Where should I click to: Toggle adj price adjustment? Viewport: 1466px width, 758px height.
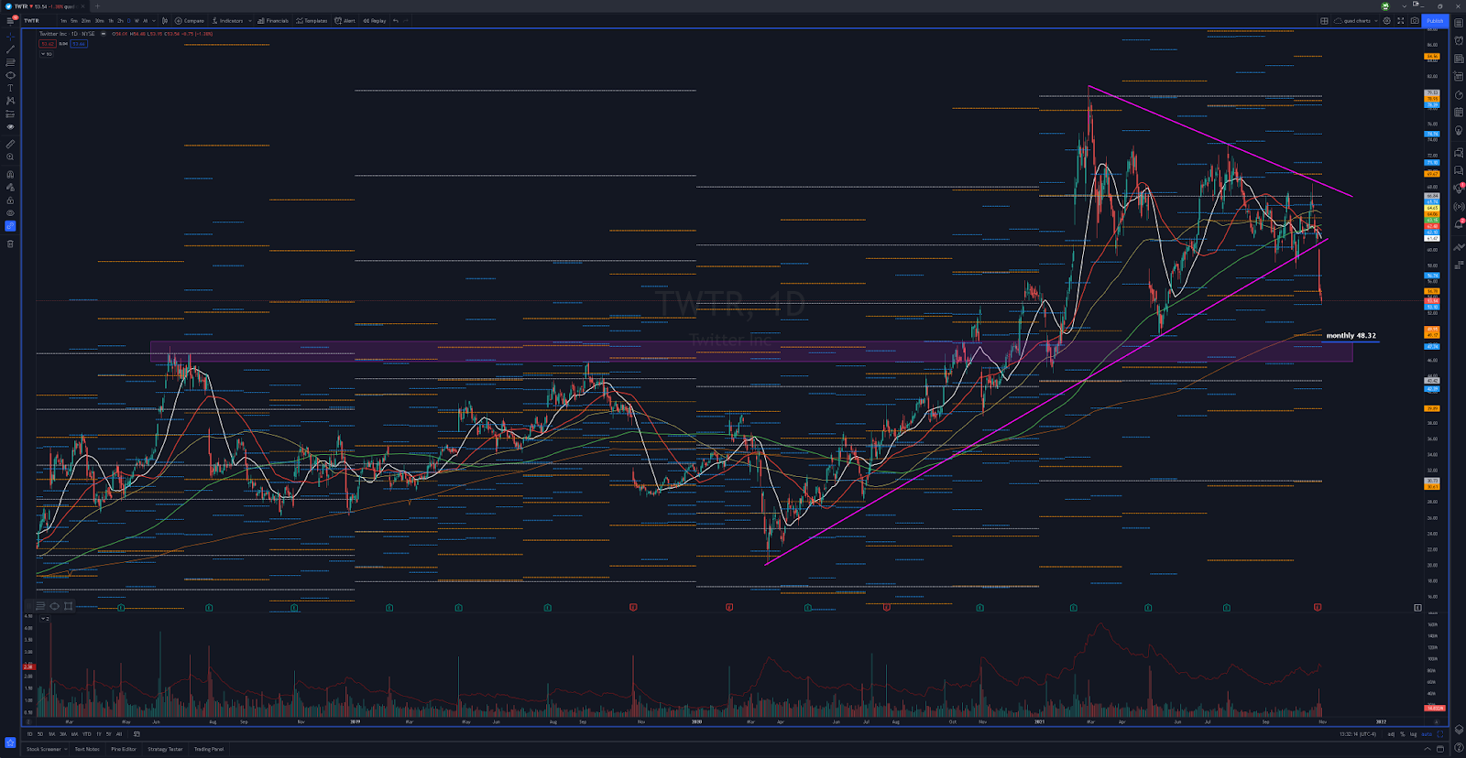1391,733
